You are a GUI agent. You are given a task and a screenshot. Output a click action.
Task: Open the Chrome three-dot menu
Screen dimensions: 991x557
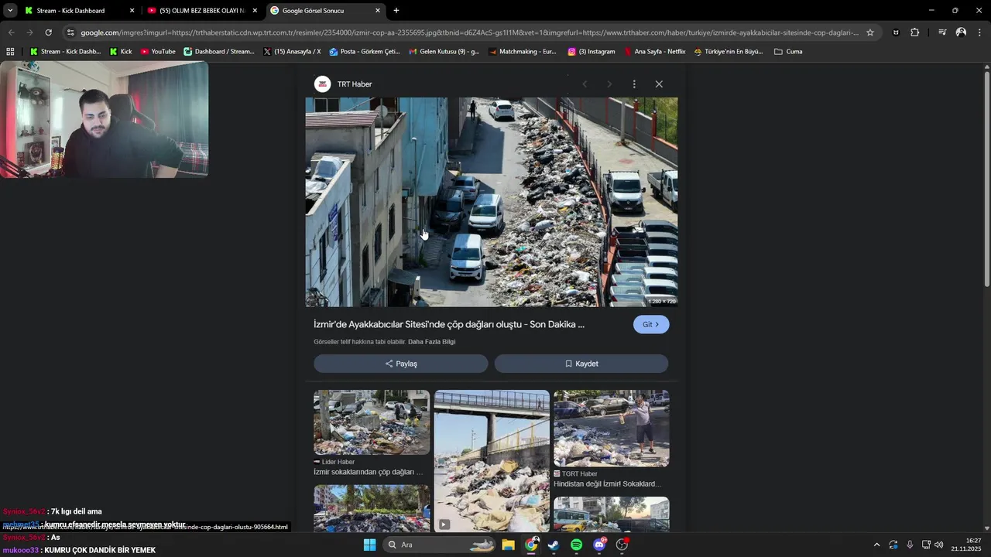coord(980,32)
